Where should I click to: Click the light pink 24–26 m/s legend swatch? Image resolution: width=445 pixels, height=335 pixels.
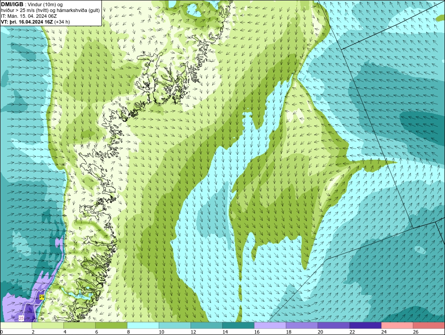click(x=397, y=325)
